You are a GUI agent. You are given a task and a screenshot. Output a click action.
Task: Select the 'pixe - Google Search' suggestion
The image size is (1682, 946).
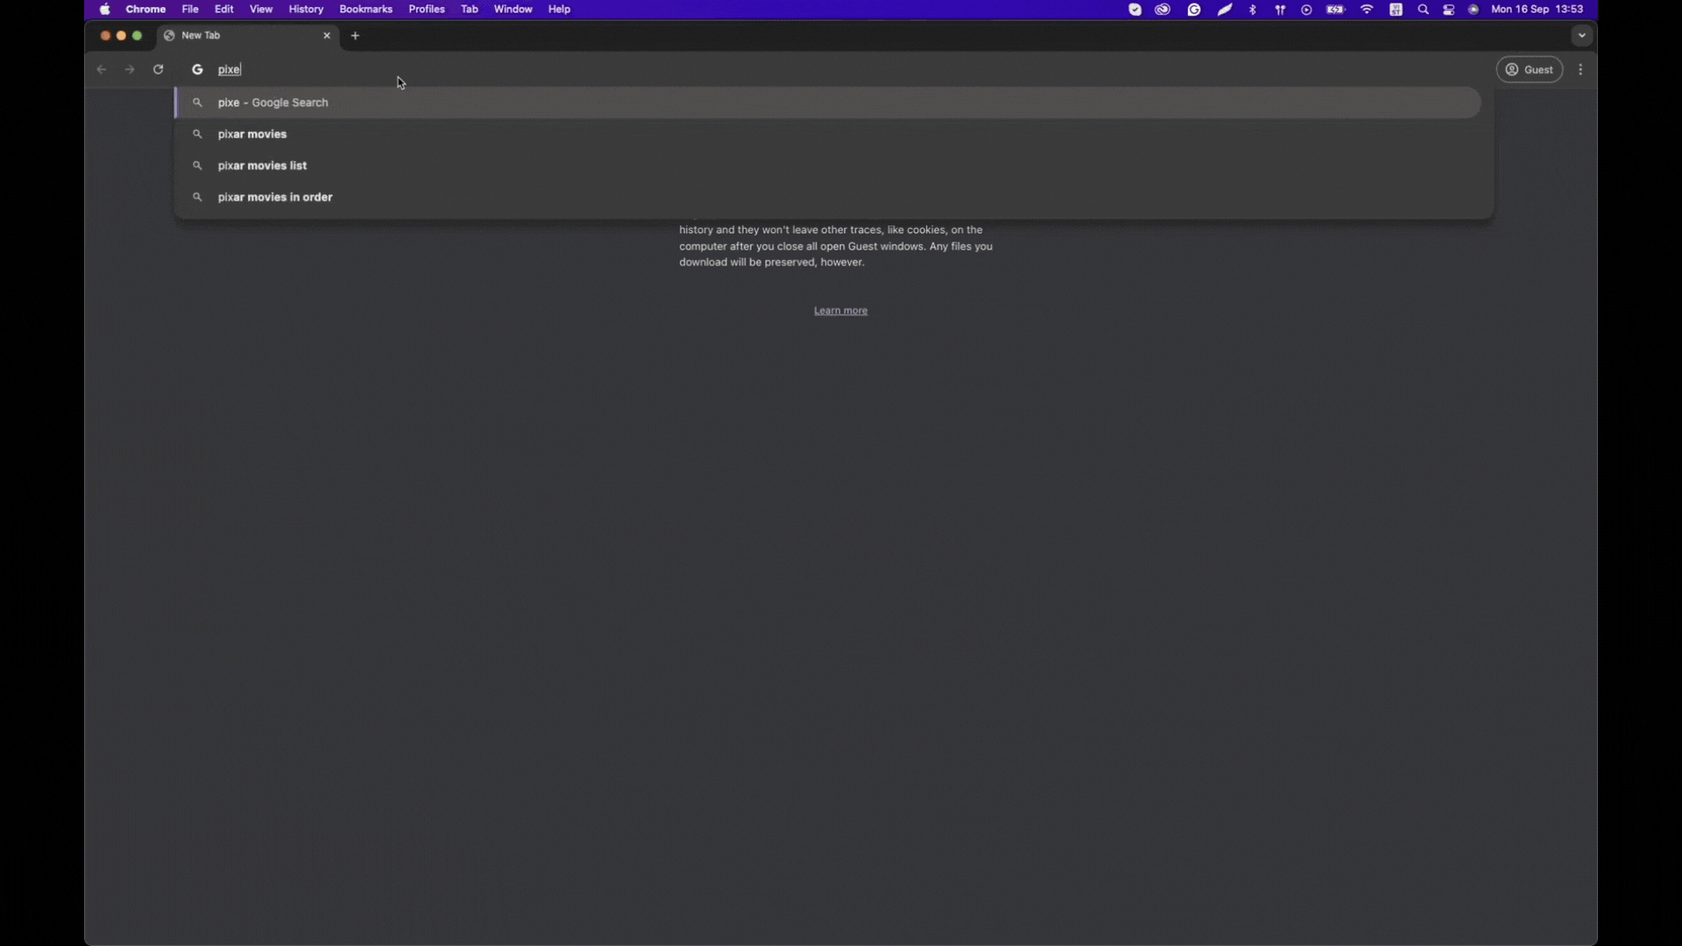coord(829,102)
